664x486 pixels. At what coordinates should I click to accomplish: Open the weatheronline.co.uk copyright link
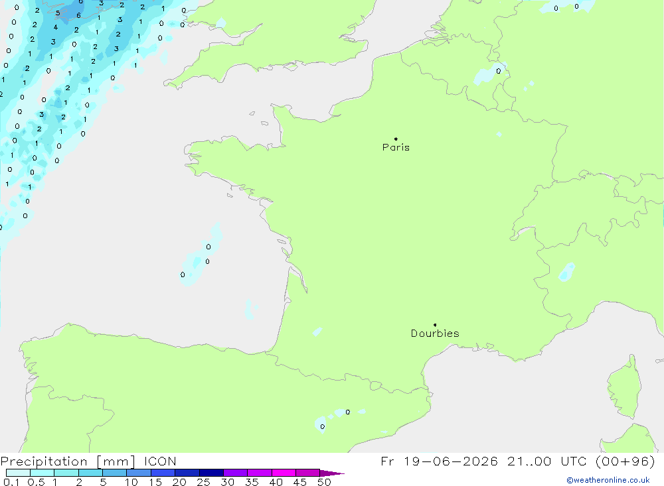[608, 480]
